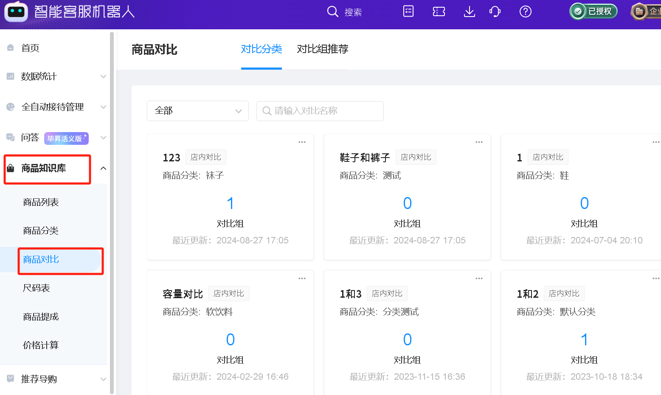Go to 首页 in the sidebar
661x395 pixels.
click(x=30, y=48)
